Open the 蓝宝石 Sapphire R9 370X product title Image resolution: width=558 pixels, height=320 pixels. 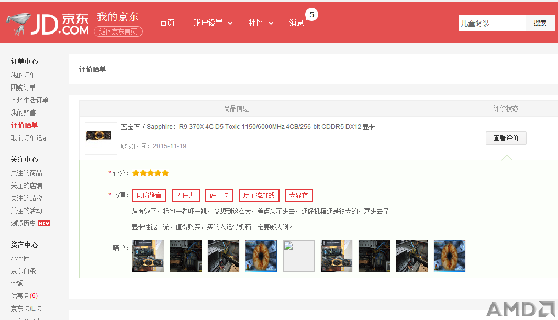click(248, 127)
